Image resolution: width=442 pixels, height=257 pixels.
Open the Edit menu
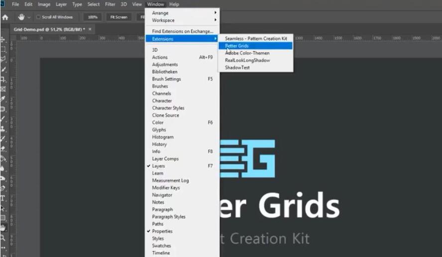pos(28,4)
